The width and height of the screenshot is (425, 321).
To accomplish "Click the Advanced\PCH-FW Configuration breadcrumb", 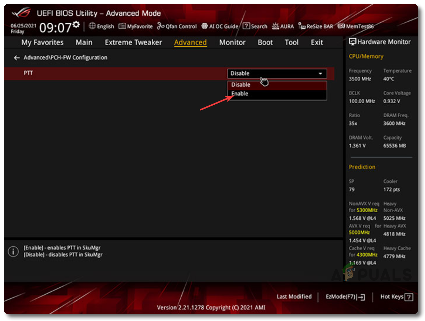I will click(65, 57).
